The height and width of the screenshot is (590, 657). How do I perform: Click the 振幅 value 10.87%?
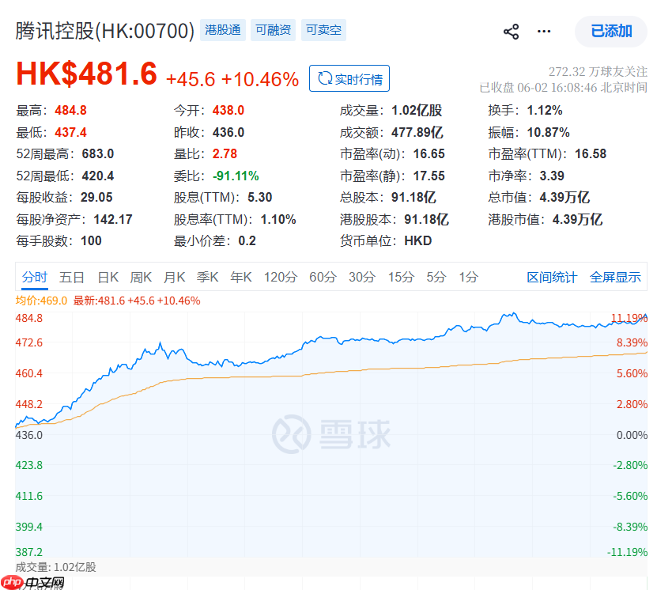pyautogui.click(x=548, y=132)
